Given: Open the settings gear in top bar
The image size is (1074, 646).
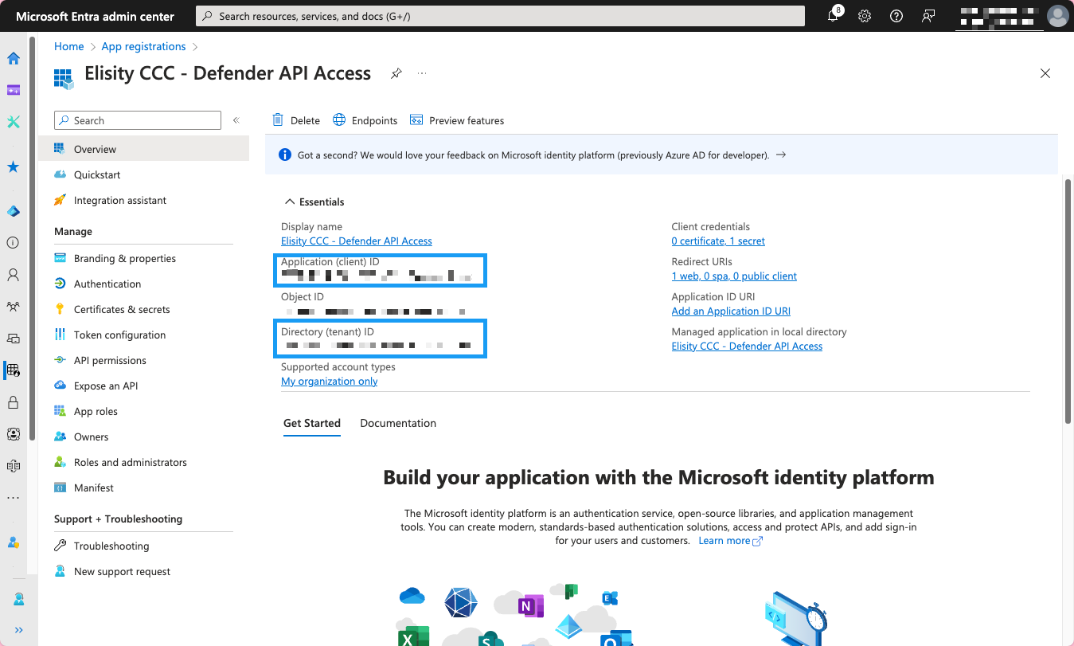Looking at the screenshot, I should (865, 16).
